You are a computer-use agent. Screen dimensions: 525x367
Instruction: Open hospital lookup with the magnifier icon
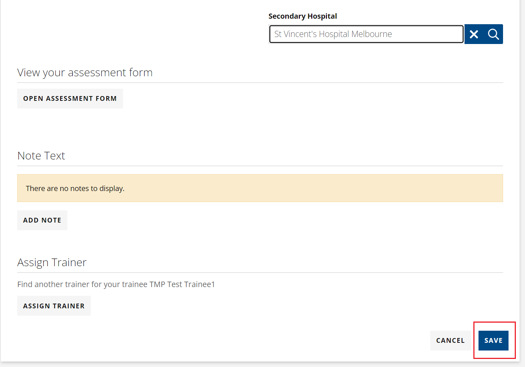pyautogui.click(x=493, y=34)
